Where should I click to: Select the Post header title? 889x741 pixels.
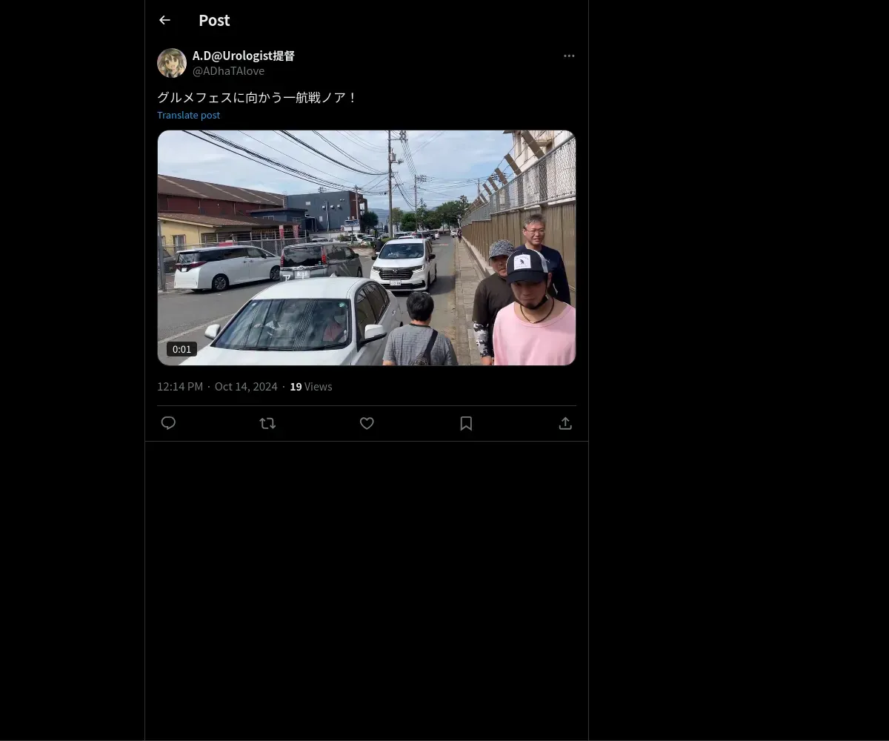[x=214, y=20]
